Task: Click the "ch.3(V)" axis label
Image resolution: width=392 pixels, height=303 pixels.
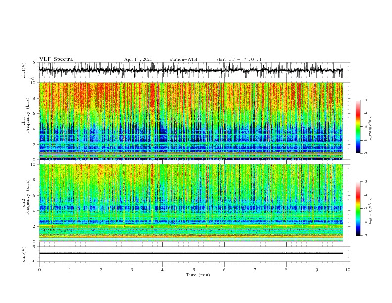Action: (x=24, y=254)
